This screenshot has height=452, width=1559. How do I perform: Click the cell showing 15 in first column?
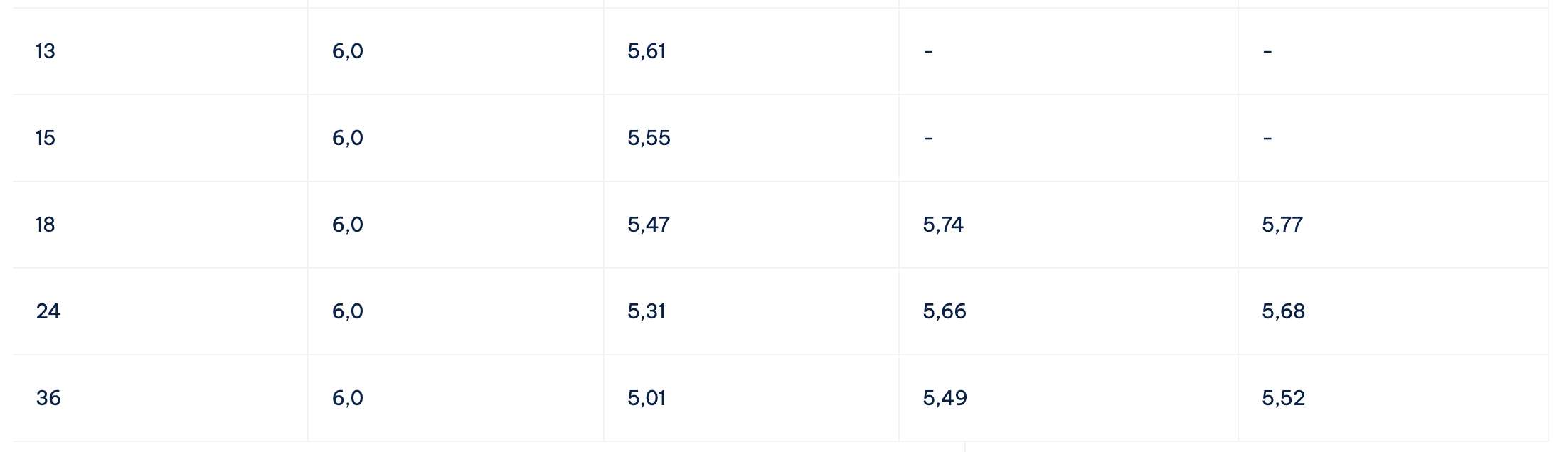click(x=46, y=138)
